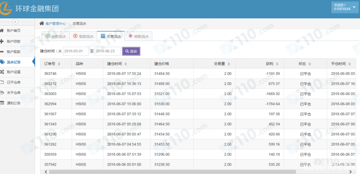360x174 pixels.
Task: Click the purple 查询 search button
Action: (131, 51)
